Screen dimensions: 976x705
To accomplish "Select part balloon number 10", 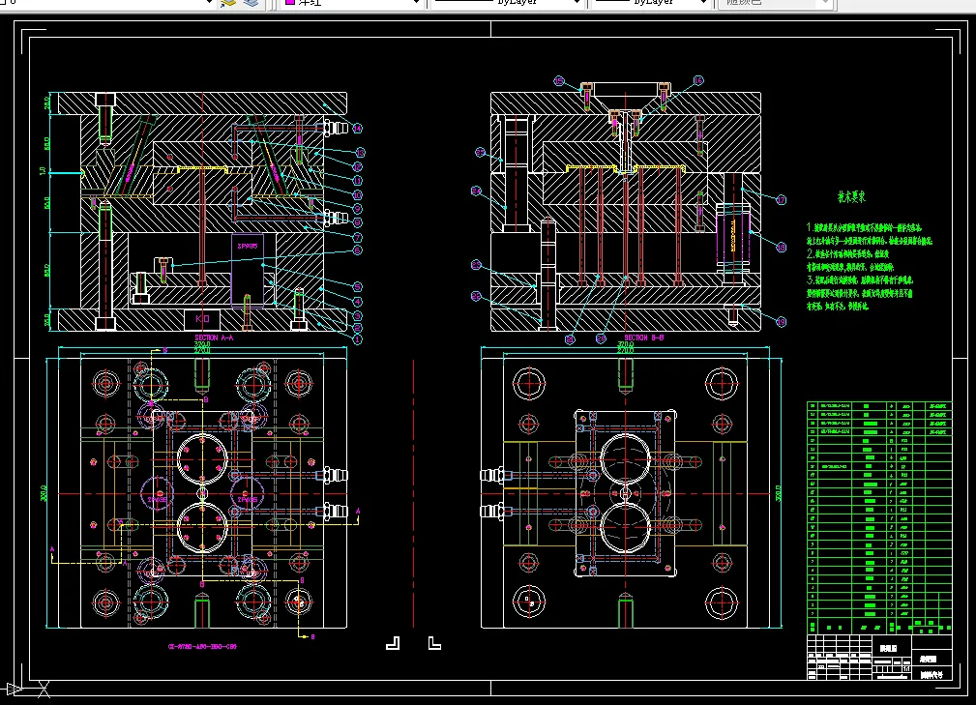I will click(358, 195).
